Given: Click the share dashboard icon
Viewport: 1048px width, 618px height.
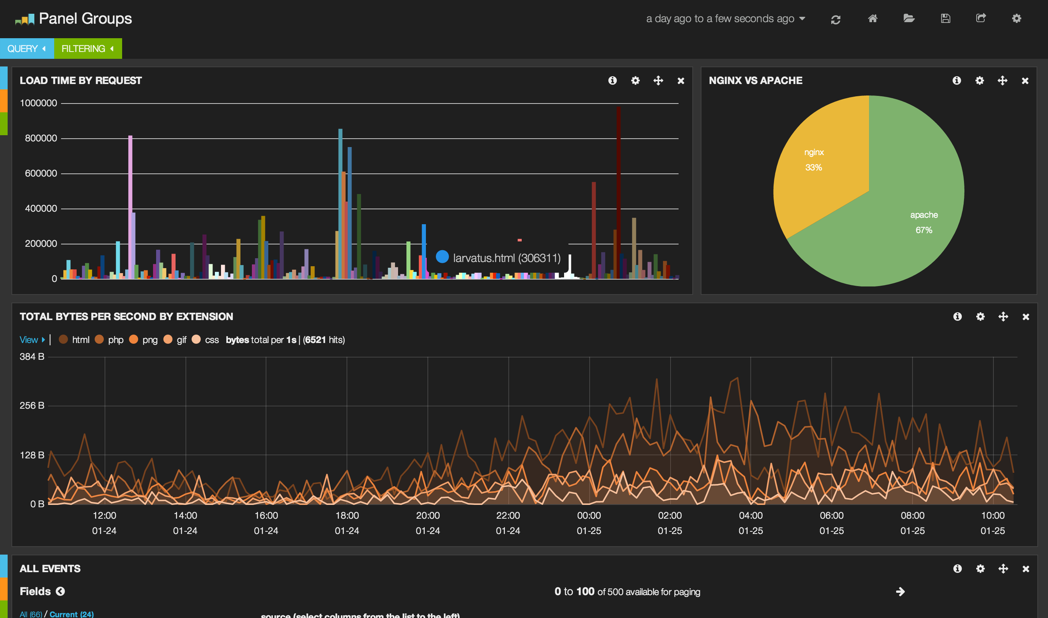Looking at the screenshot, I should (x=980, y=18).
